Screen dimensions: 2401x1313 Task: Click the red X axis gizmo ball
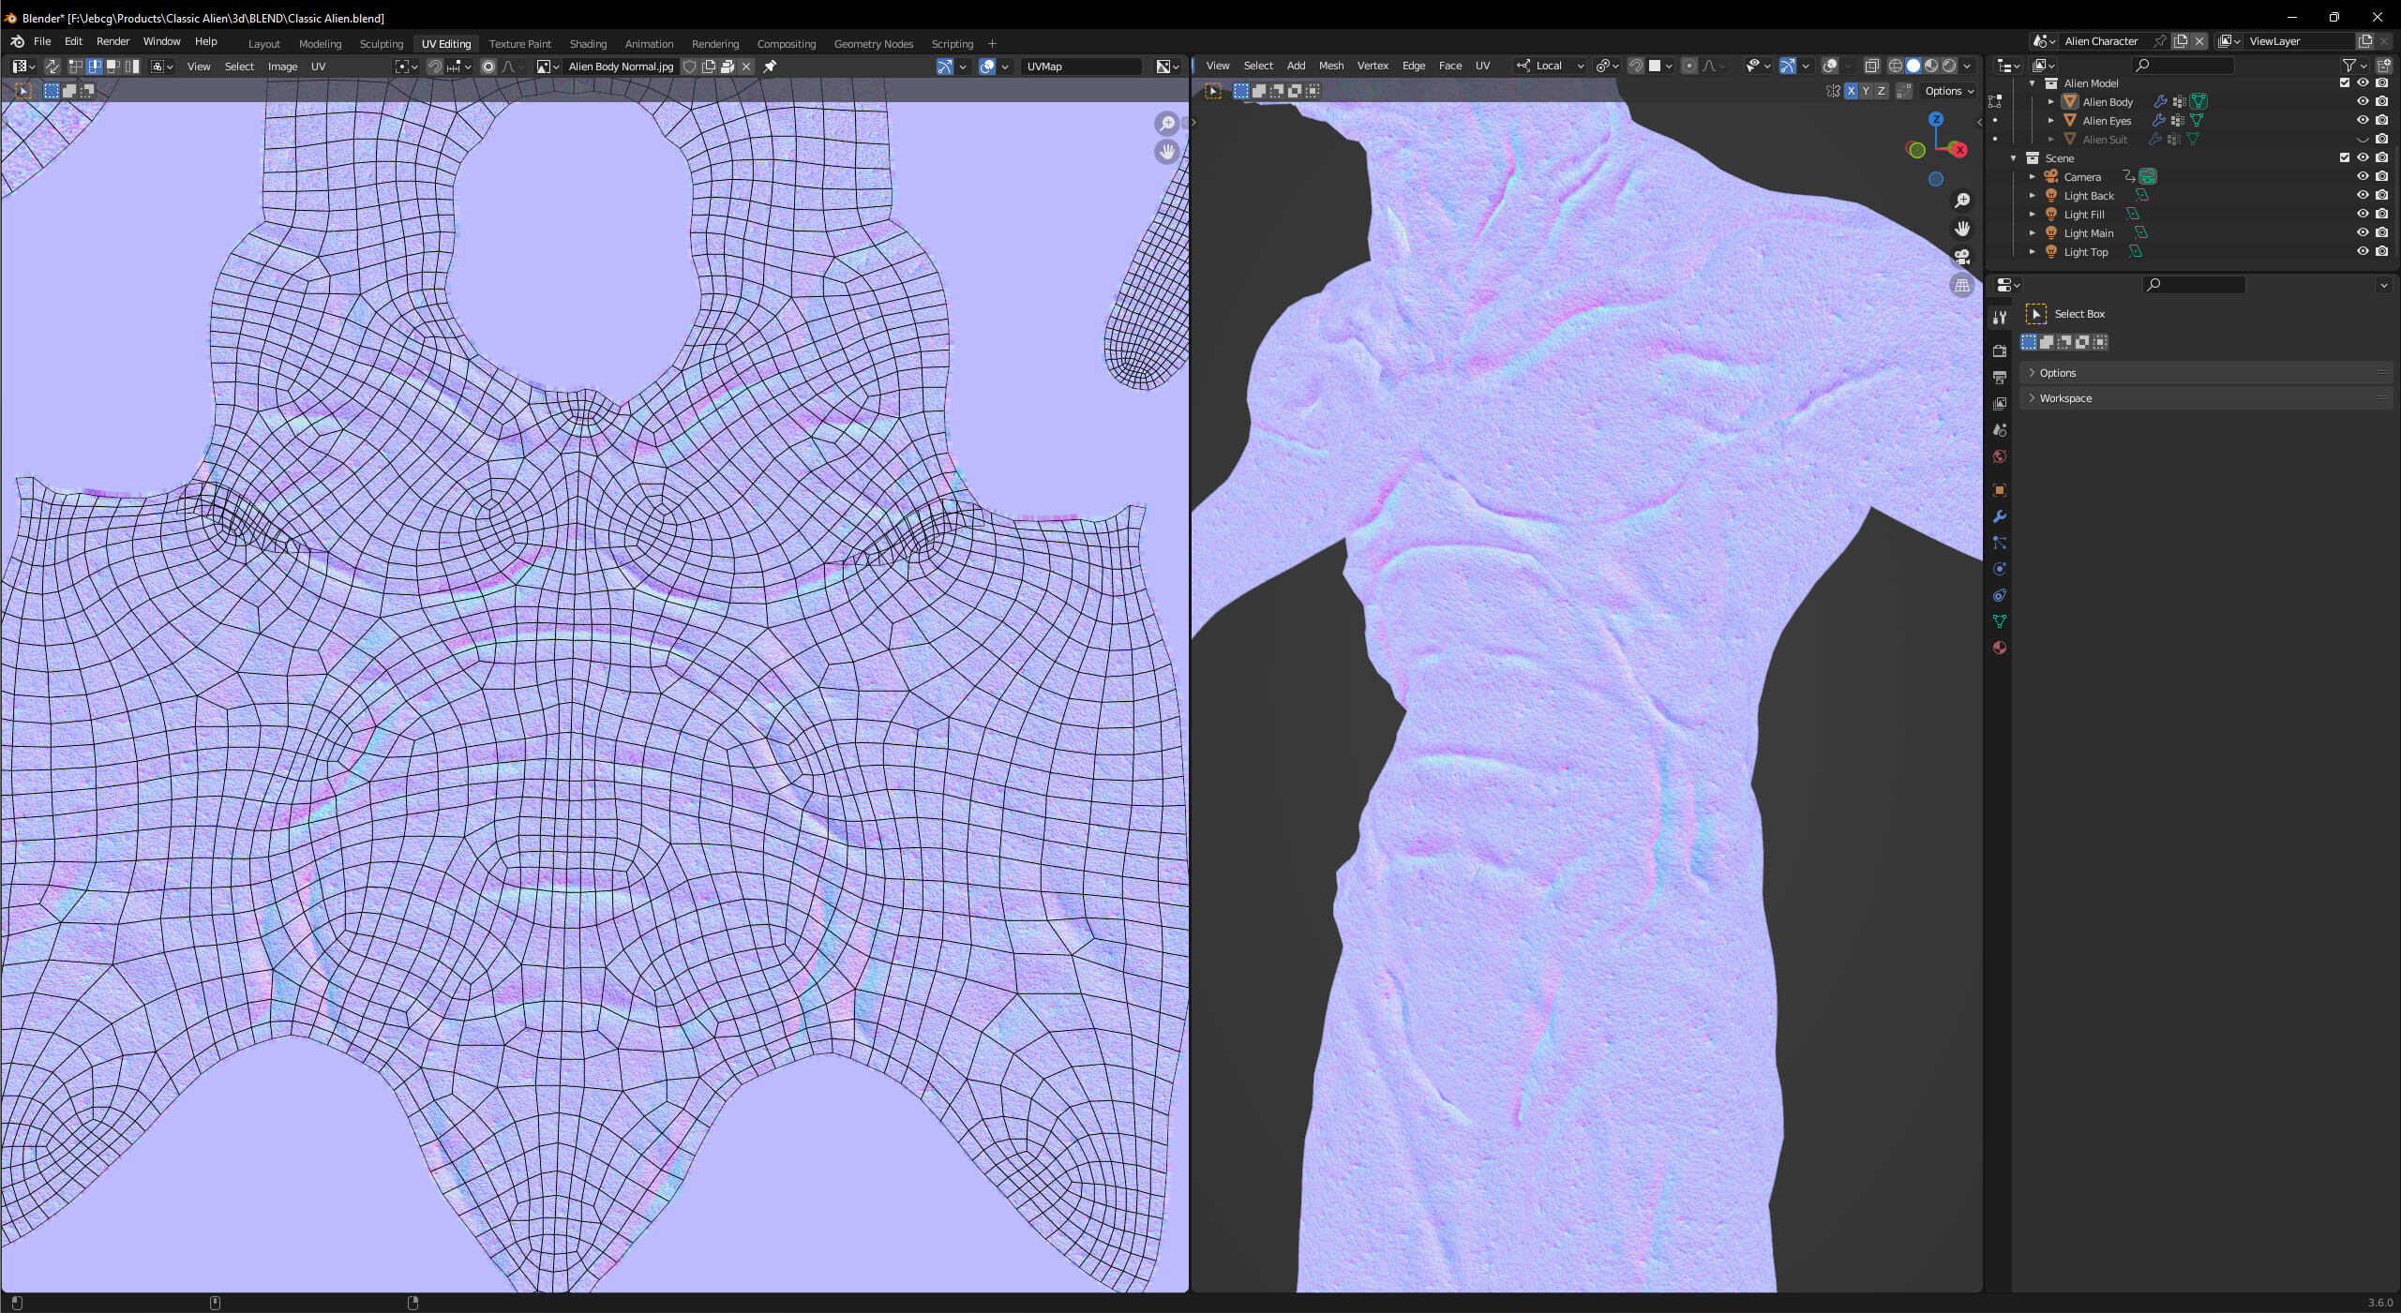(x=1958, y=149)
